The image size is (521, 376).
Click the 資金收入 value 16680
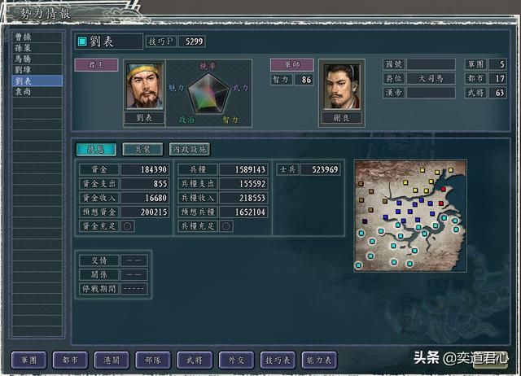[x=145, y=199]
